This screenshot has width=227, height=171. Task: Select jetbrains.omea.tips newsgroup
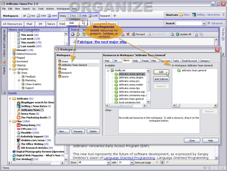[129, 88]
